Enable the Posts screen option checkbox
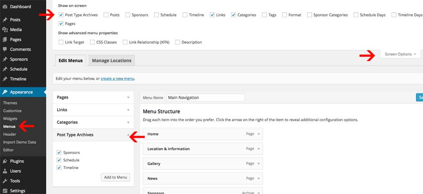This screenshot has height=194, width=423. click(106, 15)
